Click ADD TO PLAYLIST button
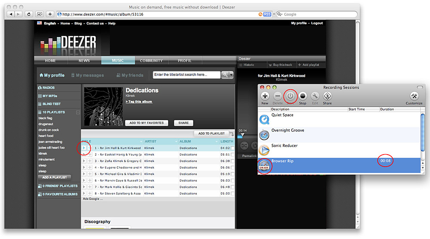 point(212,133)
